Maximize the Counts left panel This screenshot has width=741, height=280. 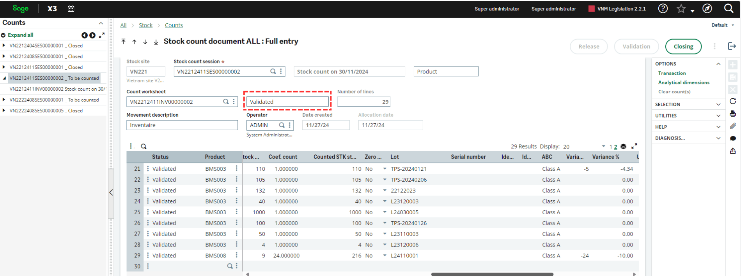click(102, 35)
